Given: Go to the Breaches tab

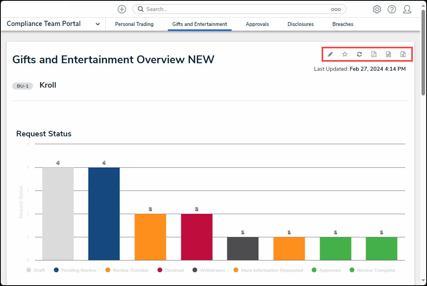Looking at the screenshot, I should [342, 24].
